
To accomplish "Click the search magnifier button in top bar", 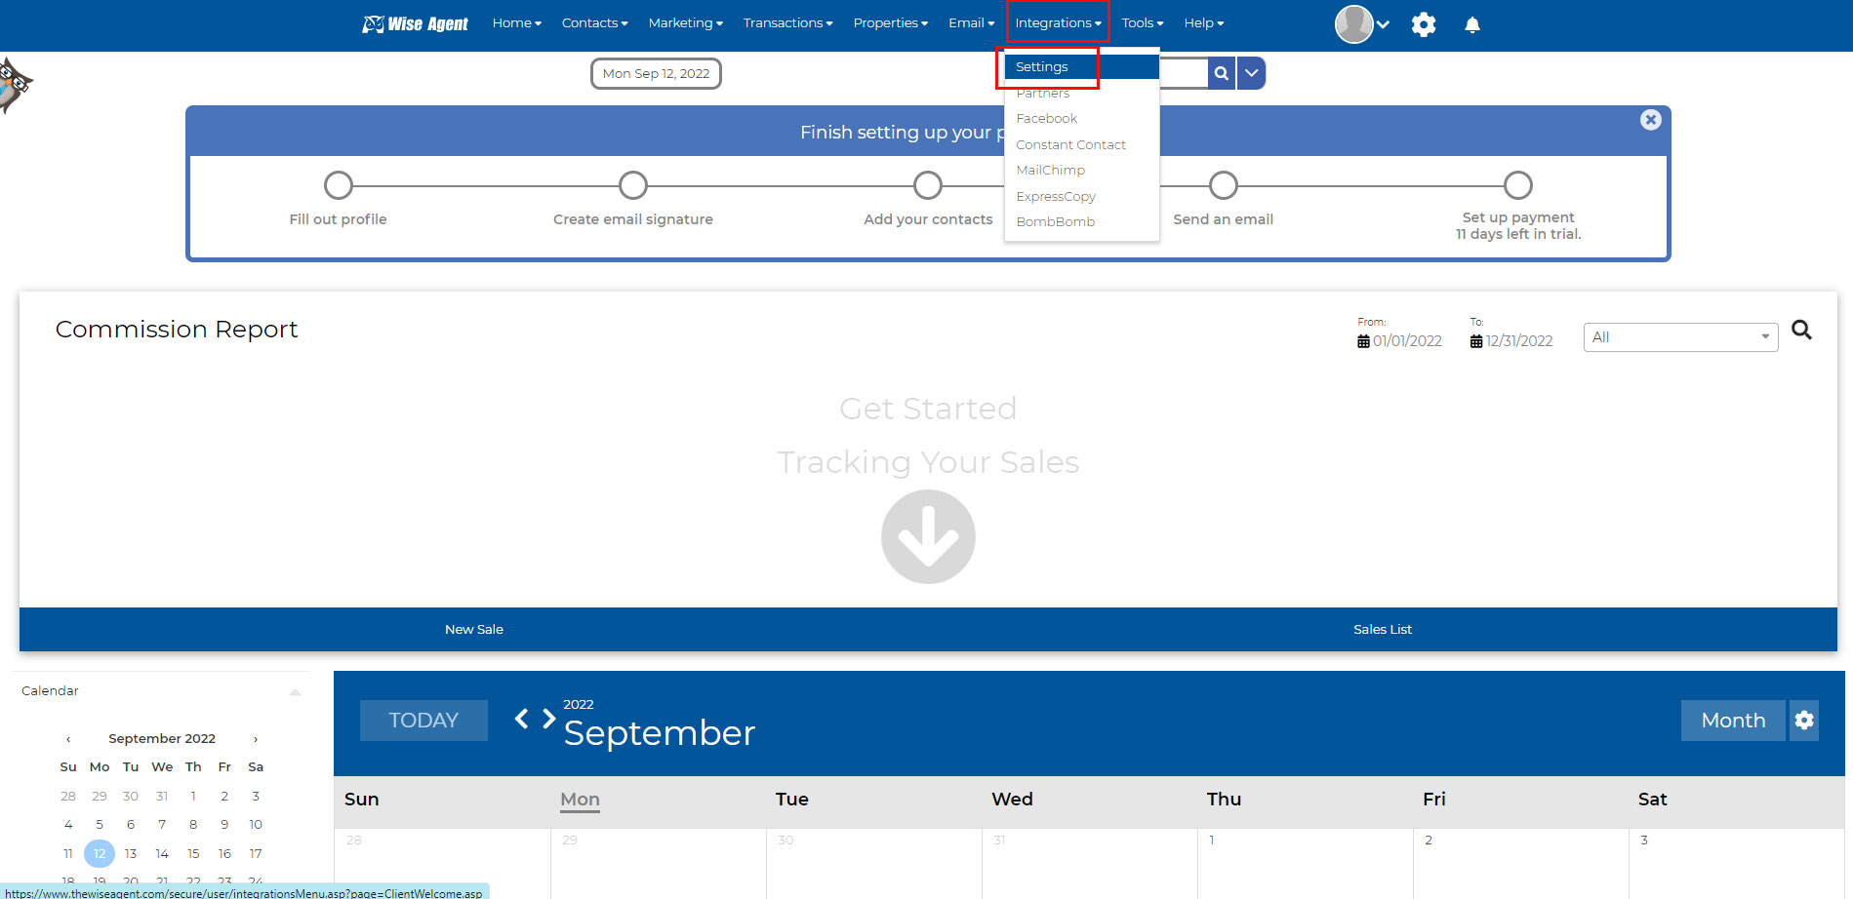I will pyautogui.click(x=1221, y=73).
